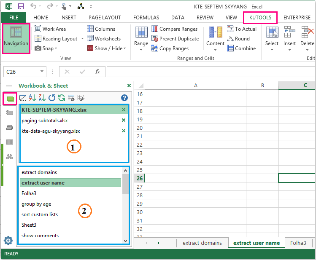
Task: Open the Range dropdown
Action: point(141,38)
